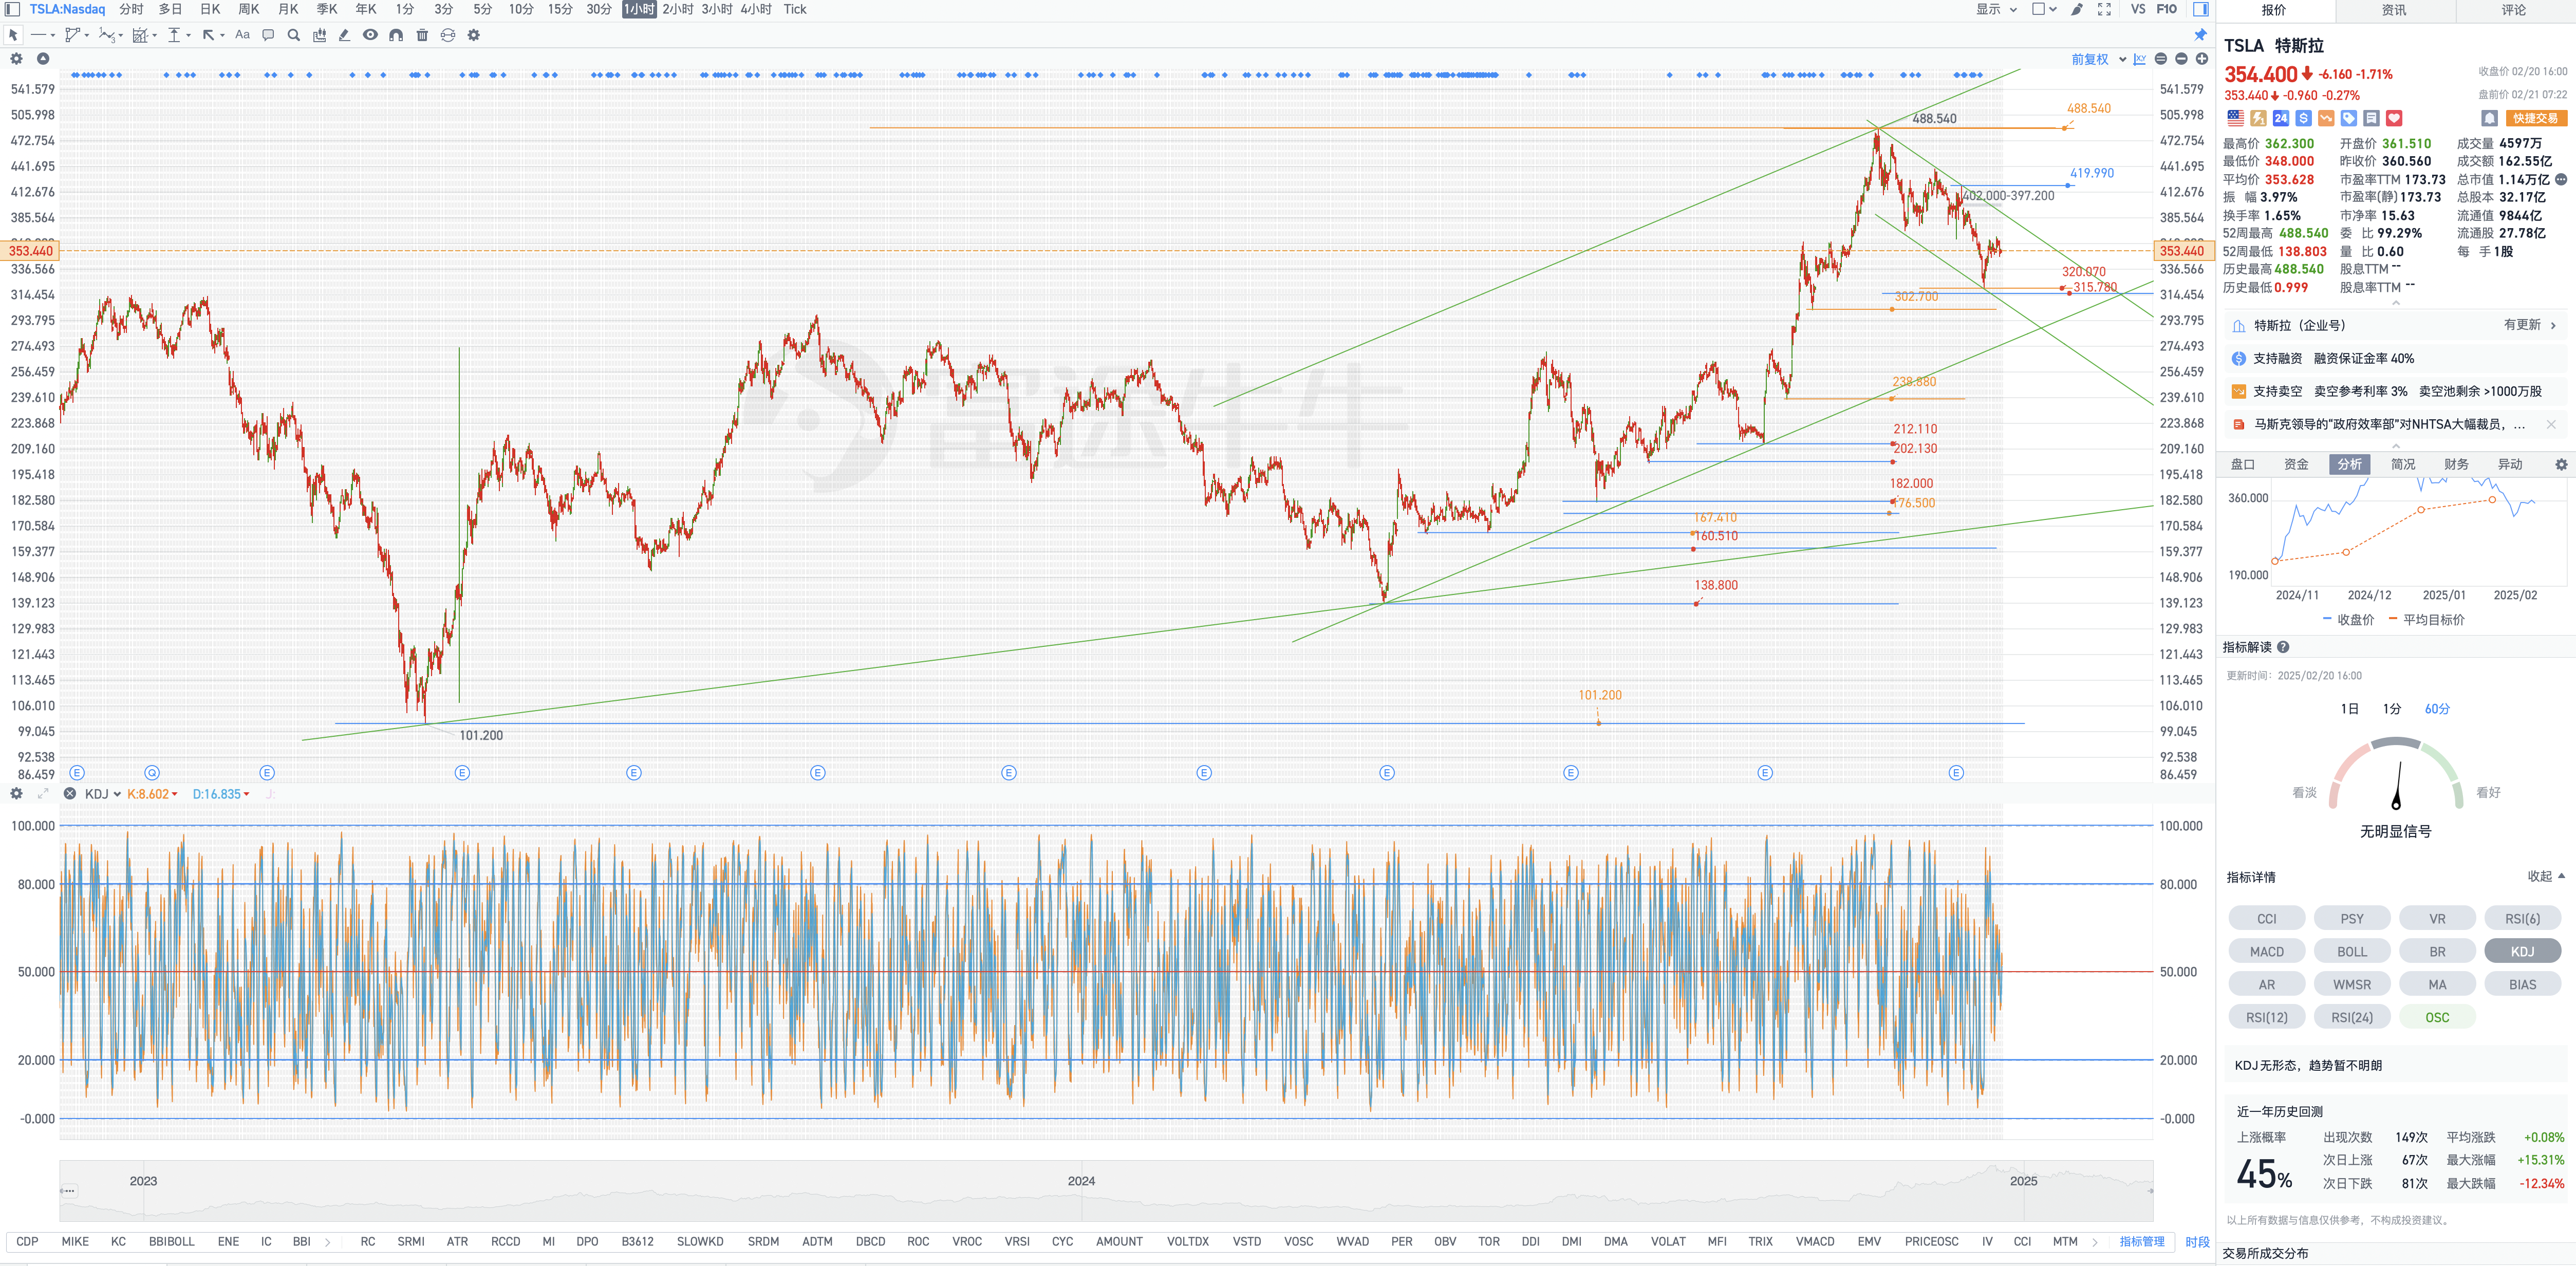This screenshot has width=2576, height=1266.
Task: Open the 评论 comments tab
Action: pyautogui.click(x=2514, y=10)
